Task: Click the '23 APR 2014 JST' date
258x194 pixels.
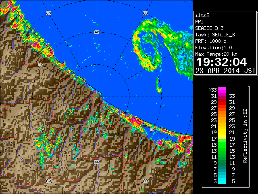Action: click(x=225, y=71)
